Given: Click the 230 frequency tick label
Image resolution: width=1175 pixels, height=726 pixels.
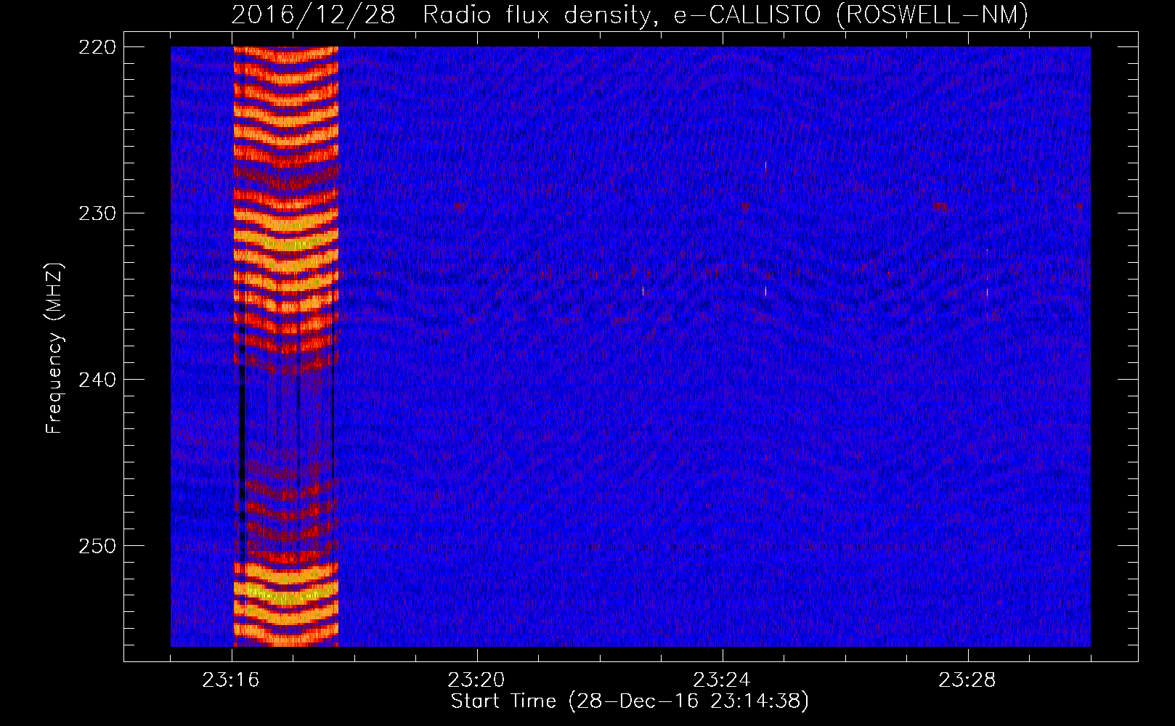Looking at the screenshot, I should pyautogui.click(x=97, y=213).
